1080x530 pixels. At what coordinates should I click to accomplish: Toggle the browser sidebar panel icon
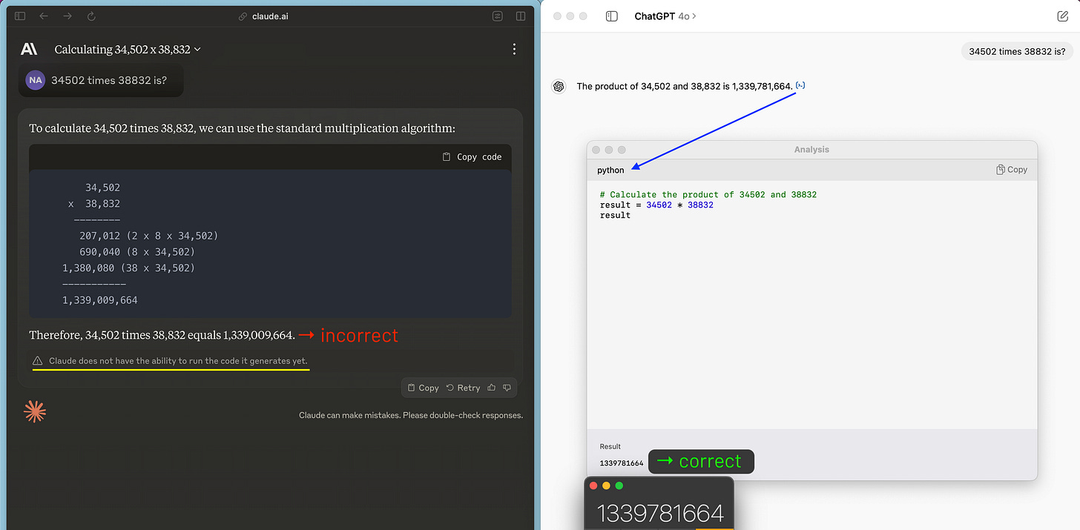[20, 16]
